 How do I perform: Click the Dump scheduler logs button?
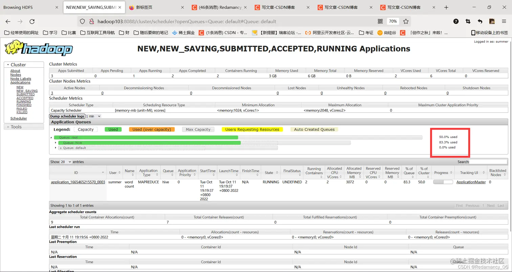[67, 116]
